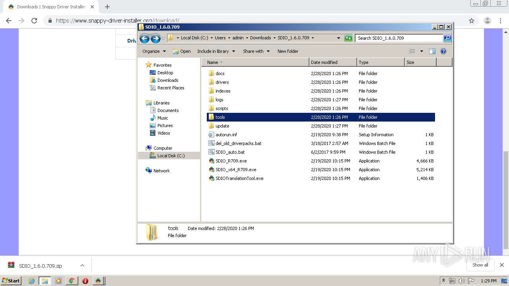Select the update folder row
This screenshot has width=509, height=286.
coord(321,126)
